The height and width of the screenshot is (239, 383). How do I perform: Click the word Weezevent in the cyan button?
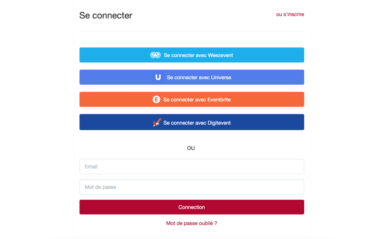(220, 55)
